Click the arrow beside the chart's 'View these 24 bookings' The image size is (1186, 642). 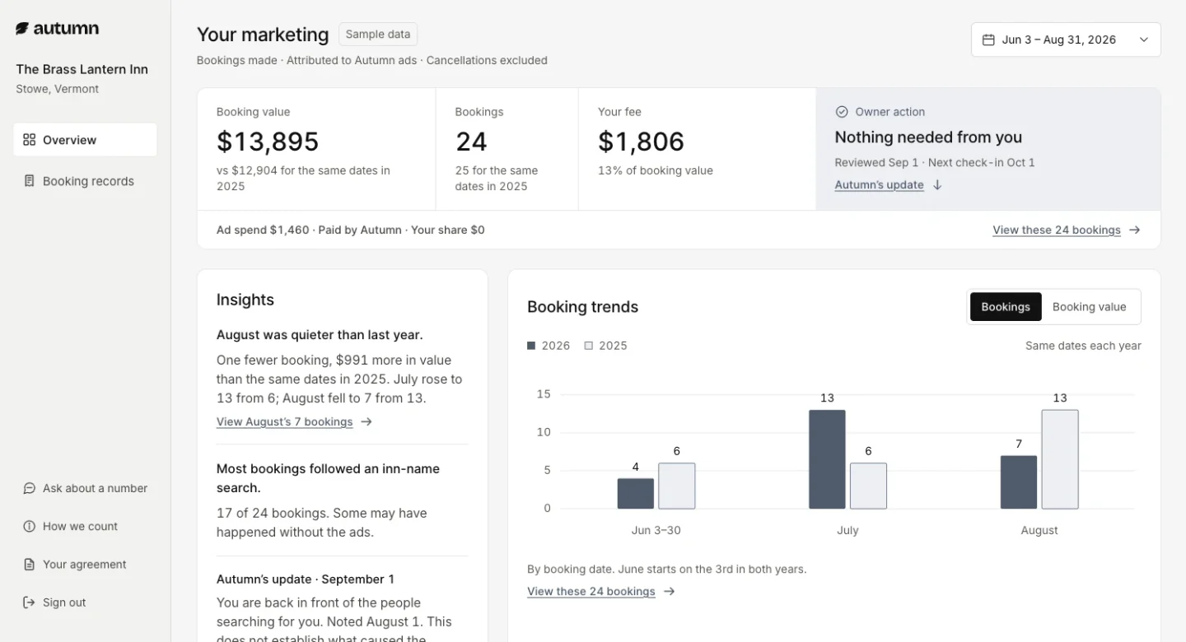click(670, 592)
